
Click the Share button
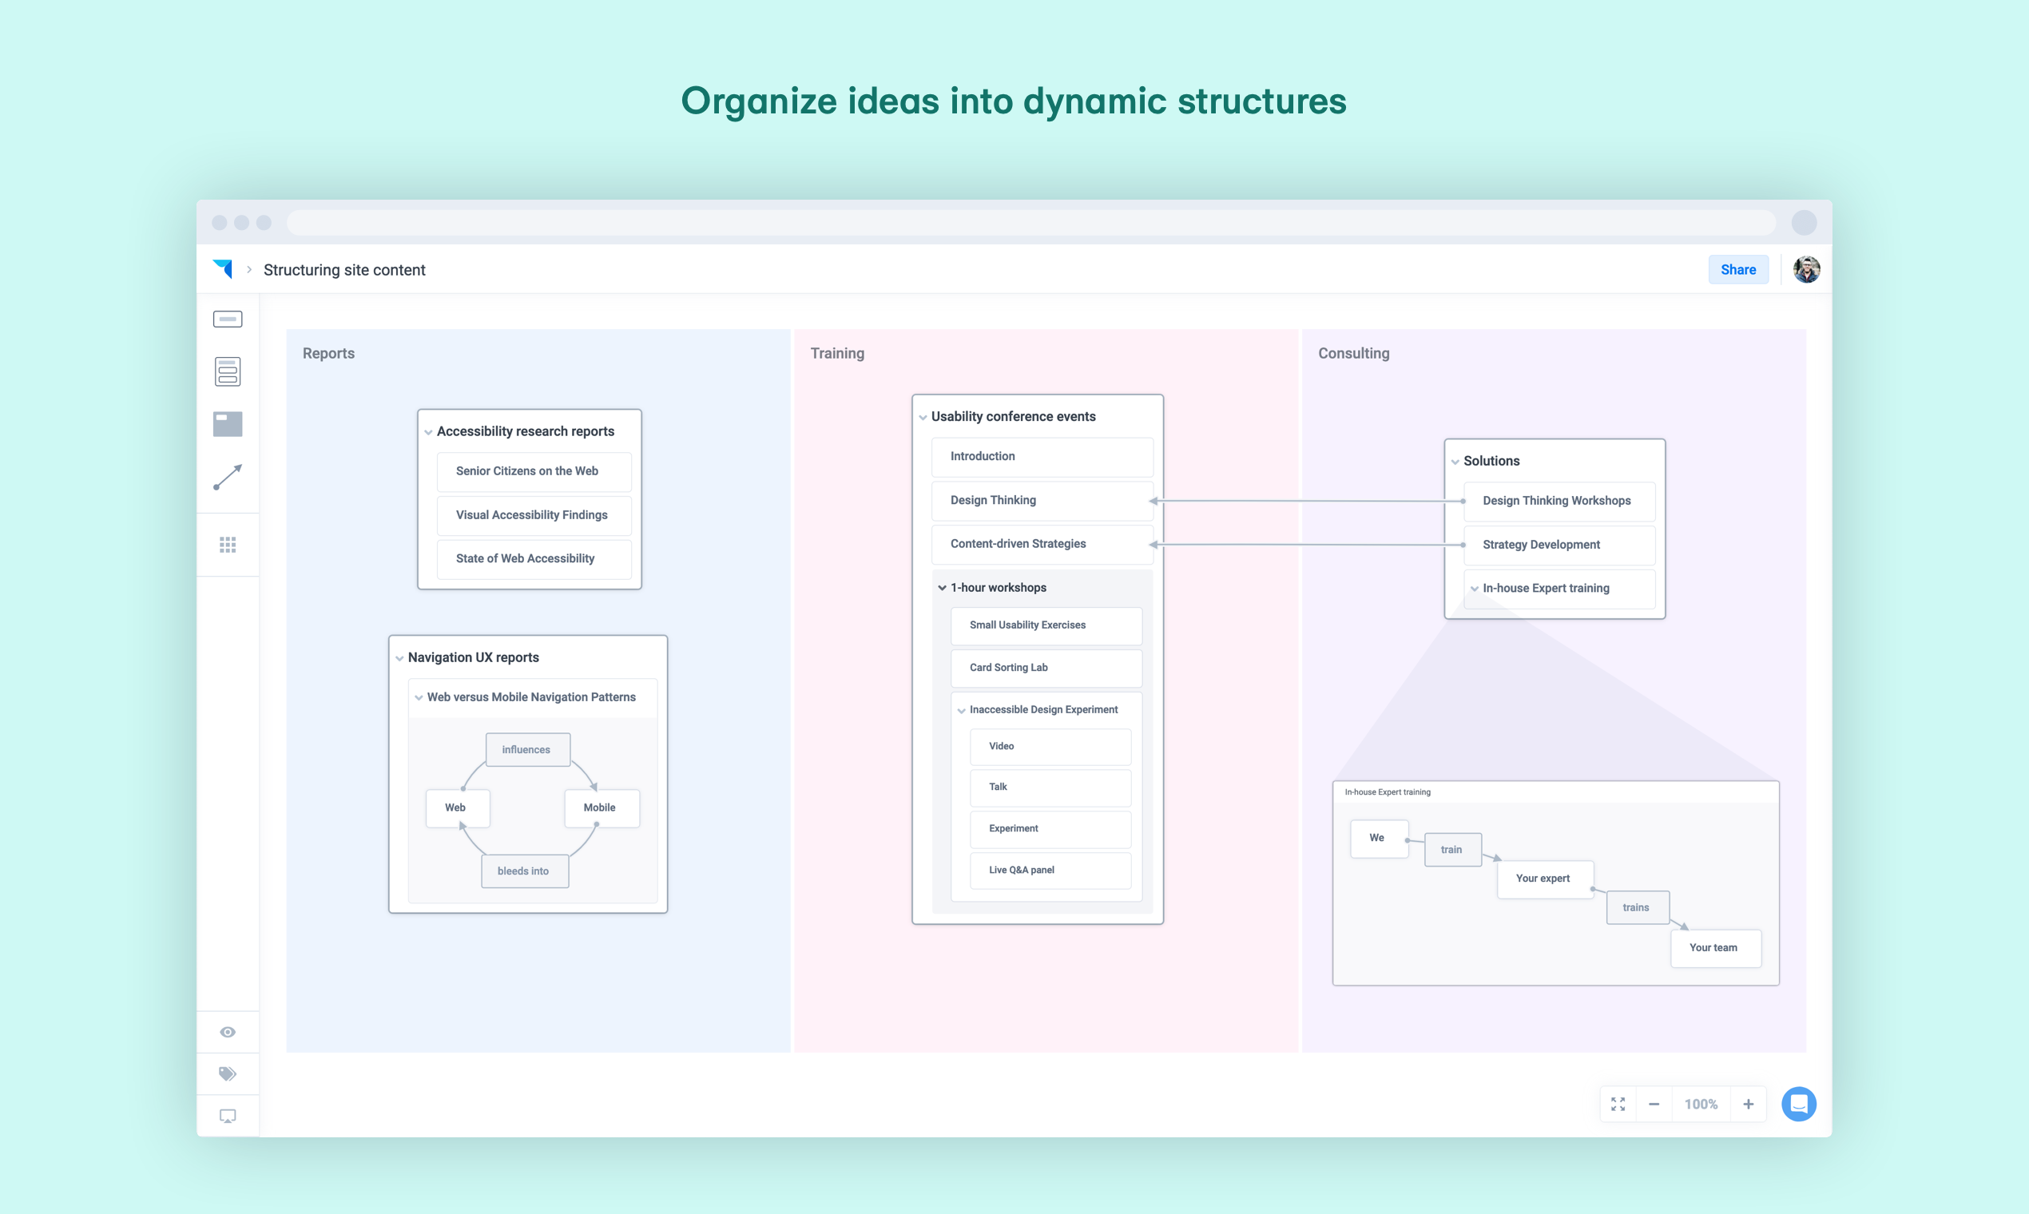coord(1737,269)
